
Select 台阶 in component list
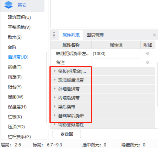pos(12,47)
